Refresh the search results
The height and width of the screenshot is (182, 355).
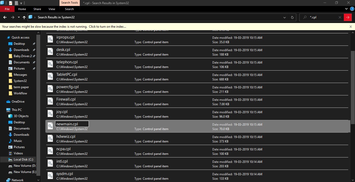[x=292, y=17]
